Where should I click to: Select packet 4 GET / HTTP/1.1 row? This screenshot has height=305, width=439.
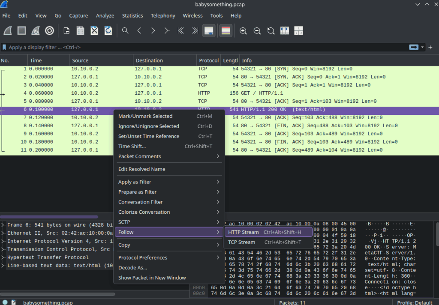pos(219,93)
